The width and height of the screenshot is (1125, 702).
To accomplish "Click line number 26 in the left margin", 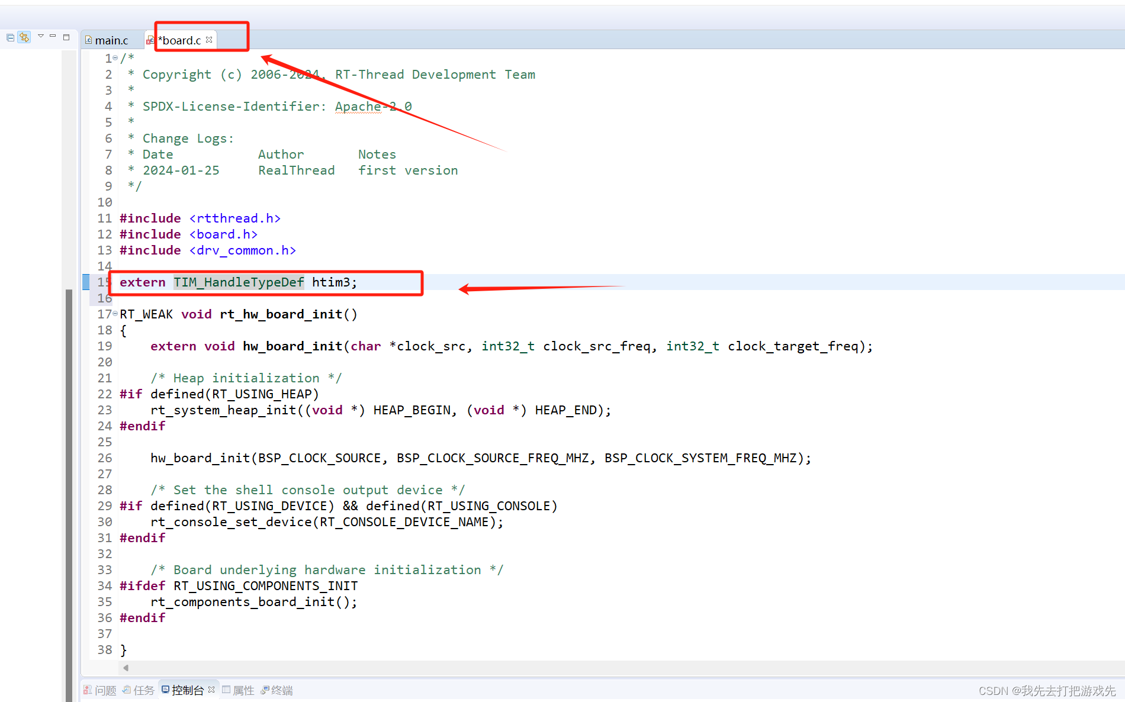I will [104, 458].
